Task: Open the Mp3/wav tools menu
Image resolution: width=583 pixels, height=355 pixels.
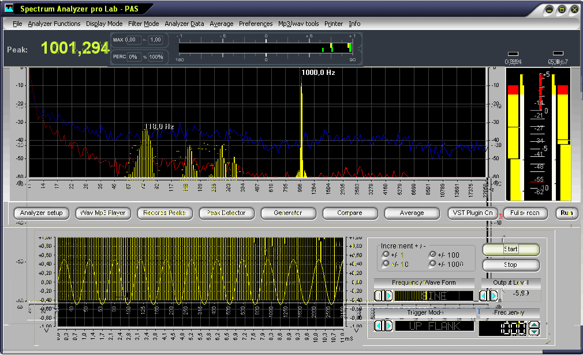Action: [298, 24]
